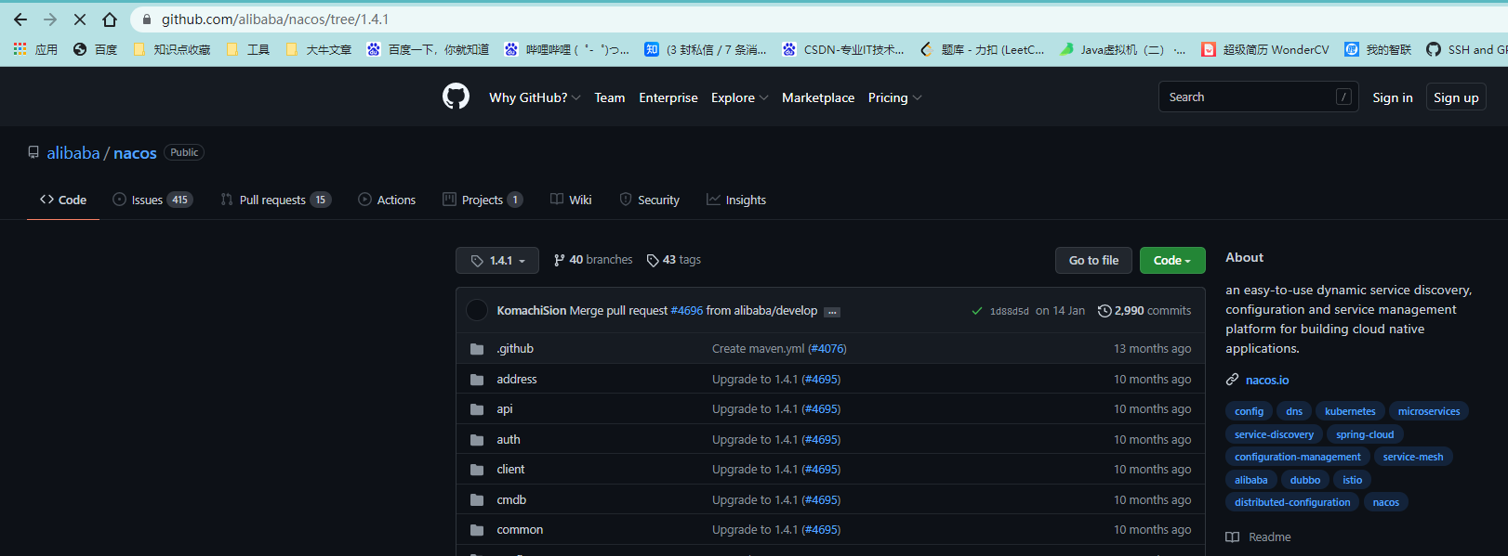Viewport: 1508px width, 556px height.
Task: Open the 大牛文章 bookmark folder
Action: (x=319, y=49)
